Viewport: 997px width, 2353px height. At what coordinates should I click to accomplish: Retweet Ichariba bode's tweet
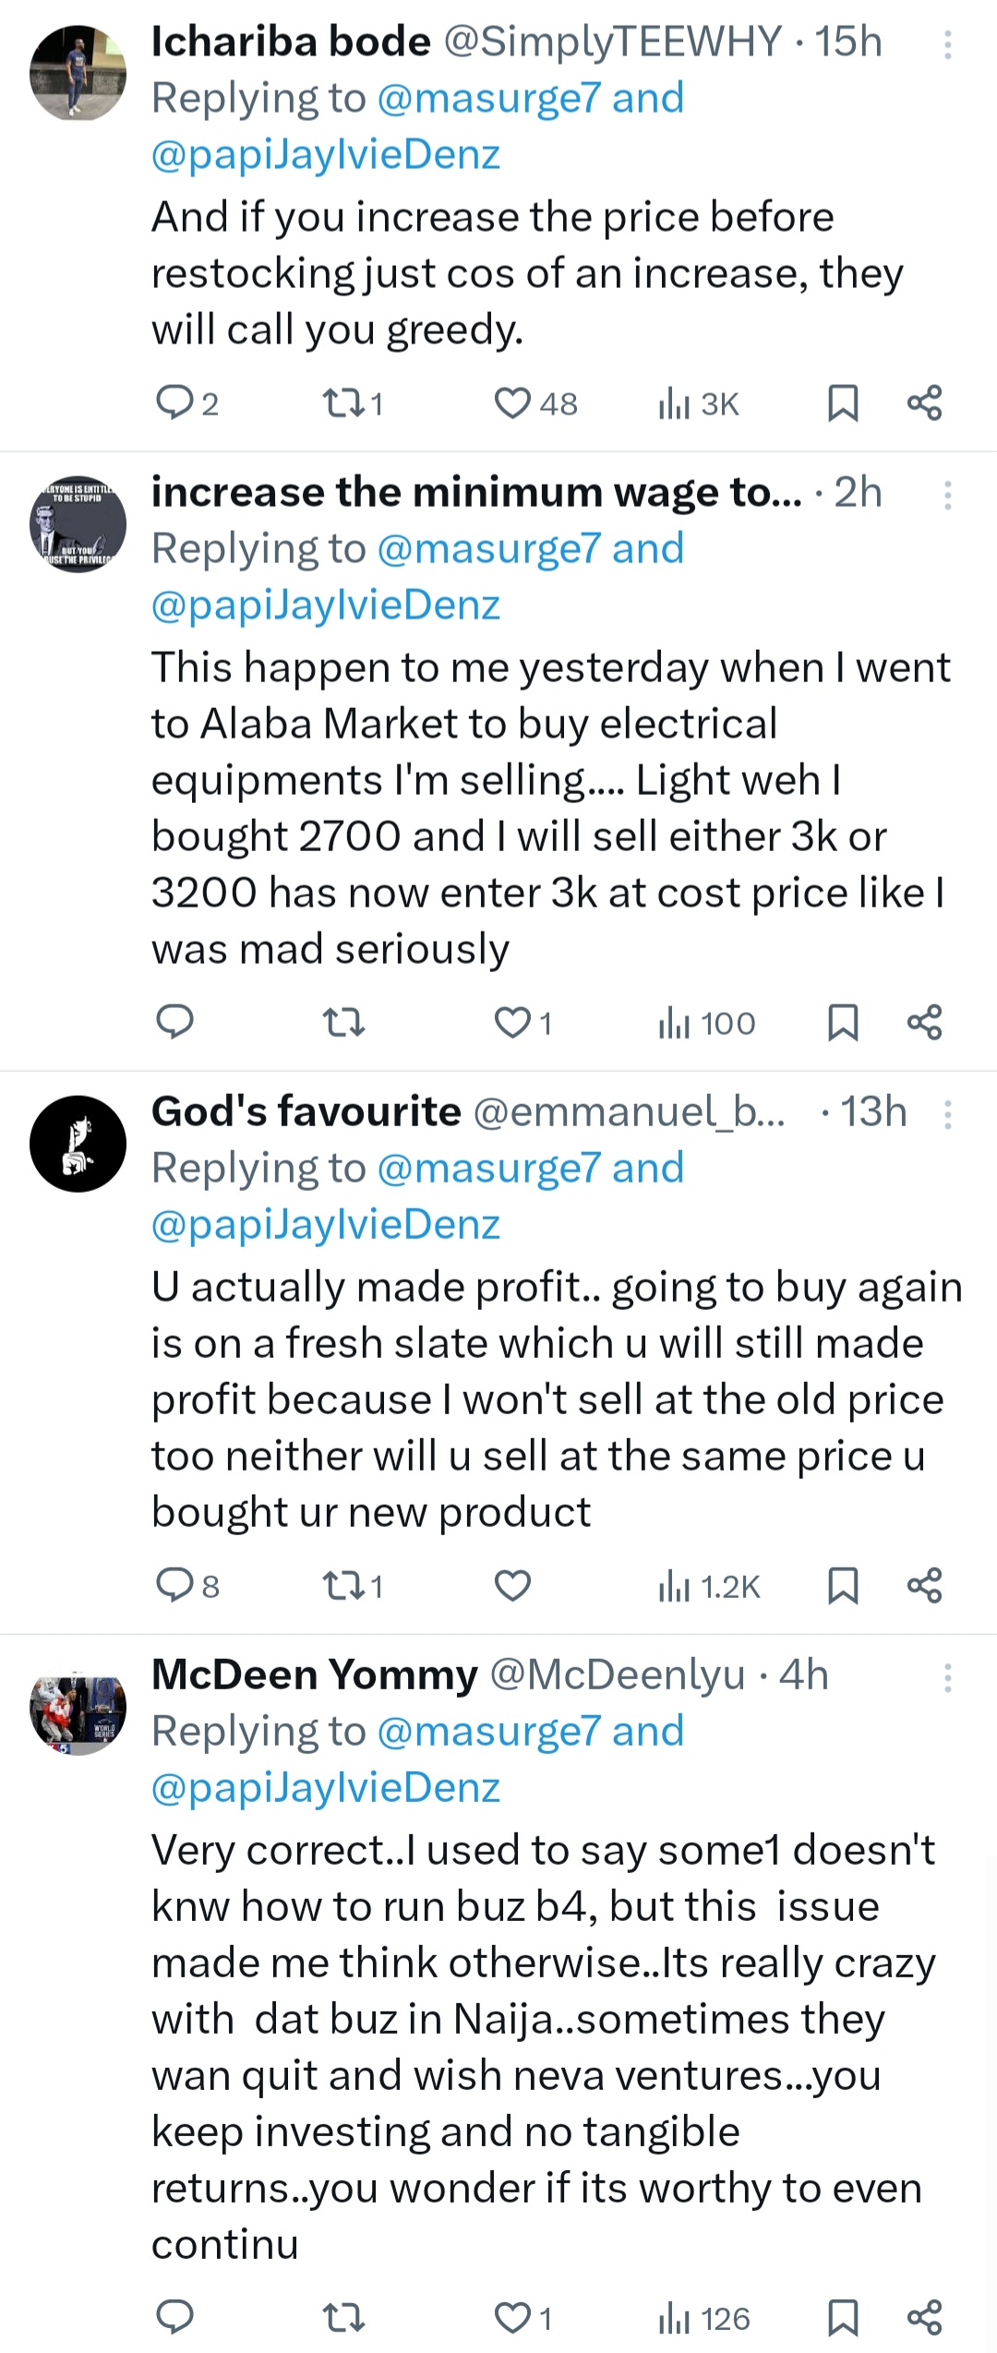click(342, 403)
